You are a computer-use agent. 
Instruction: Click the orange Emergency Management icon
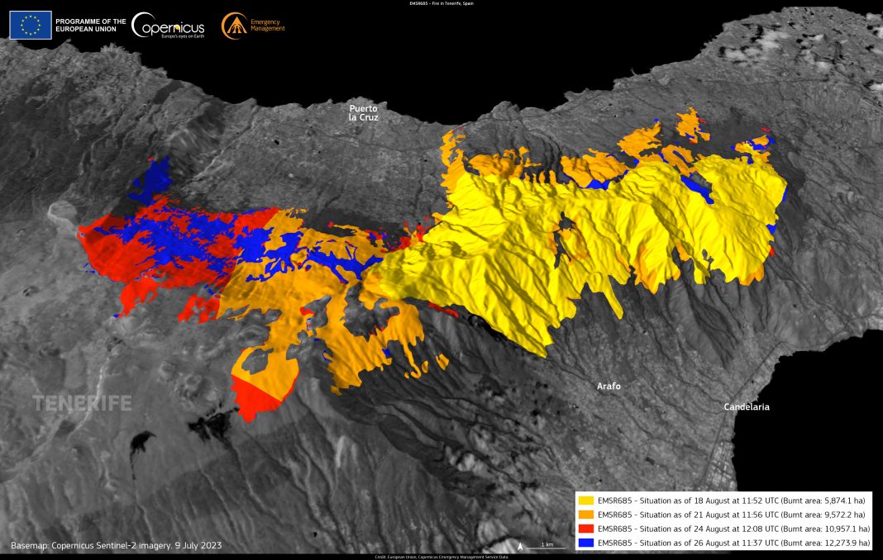[234, 26]
